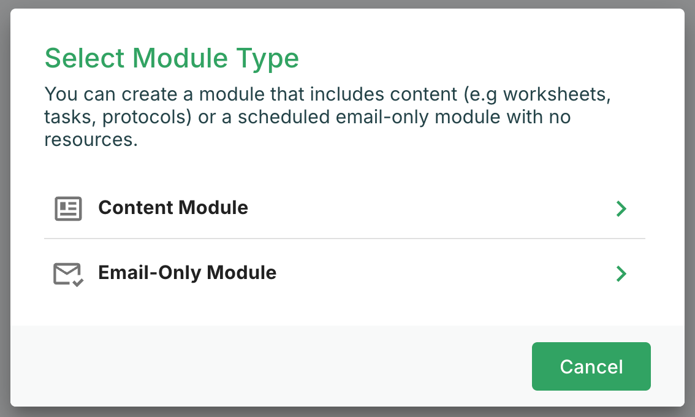The width and height of the screenshot is (695, 417).
Task: Click the word "resources" in the description
Action: pos(88,140)
